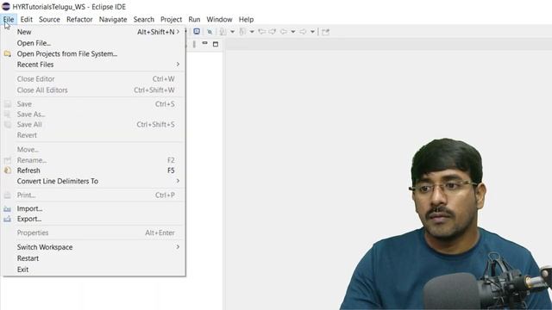
Task: Open the Source menu
Action: click(x=49, y=19)
